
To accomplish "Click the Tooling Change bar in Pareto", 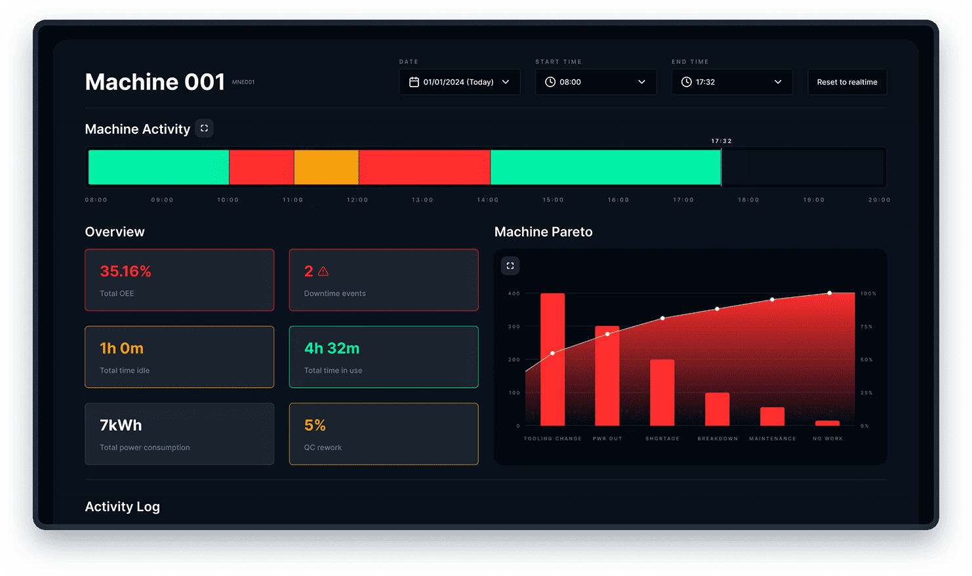I will pyautogui.click(x=552, y=360).
